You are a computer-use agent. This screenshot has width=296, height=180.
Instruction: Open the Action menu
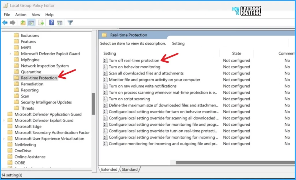[21, 15]
